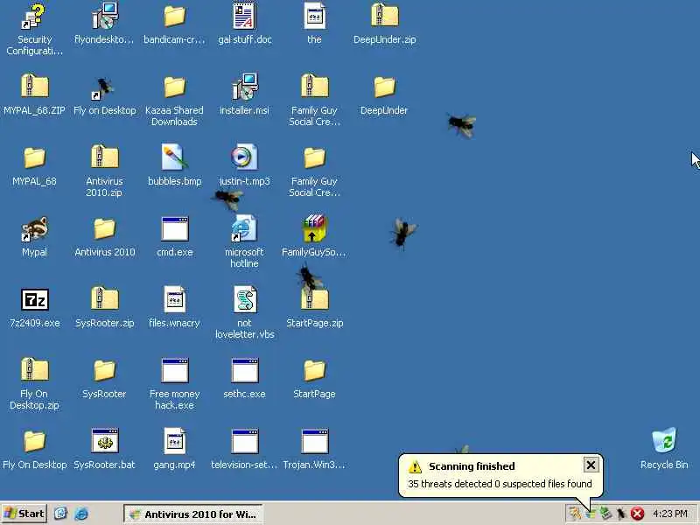Click the Scanning finished notification title
Image resolution: width=700 pixels, height=525 pixels.
click(472, 466)
